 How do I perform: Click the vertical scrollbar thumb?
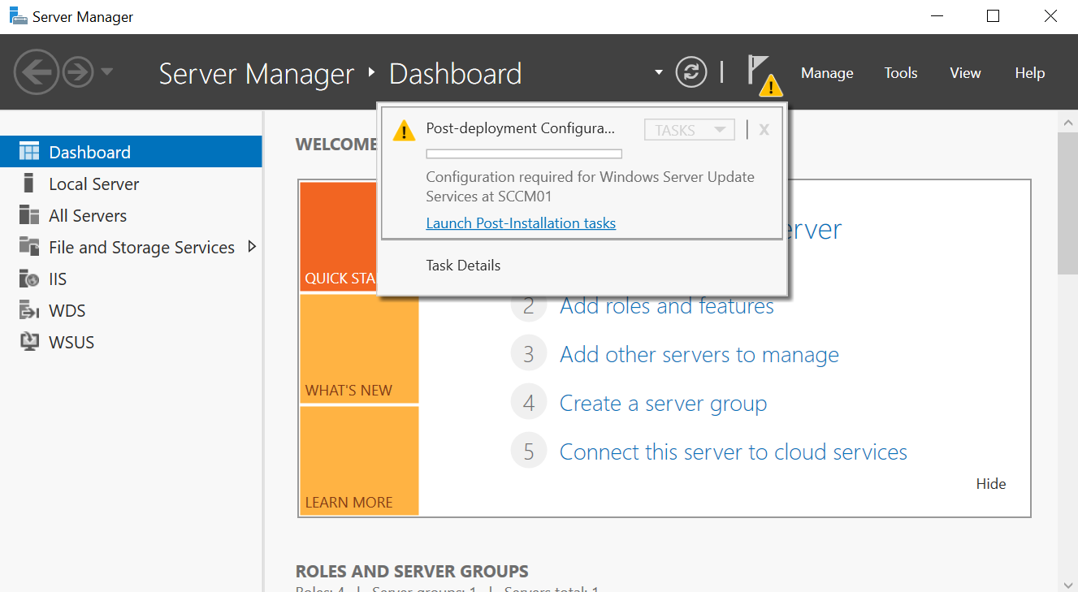click(x=1067, y=203)
